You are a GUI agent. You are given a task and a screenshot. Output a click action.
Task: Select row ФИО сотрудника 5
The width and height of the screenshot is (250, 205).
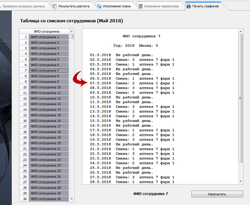[x=48, y=59]
